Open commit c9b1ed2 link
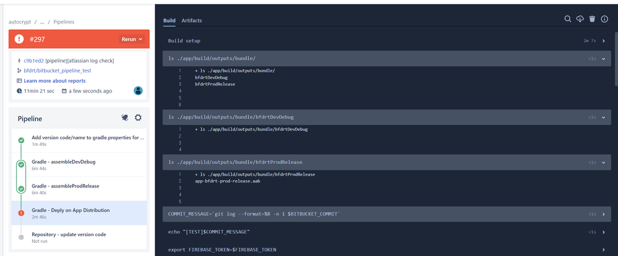This screenshot has height=256, width=618. point(33,61)
